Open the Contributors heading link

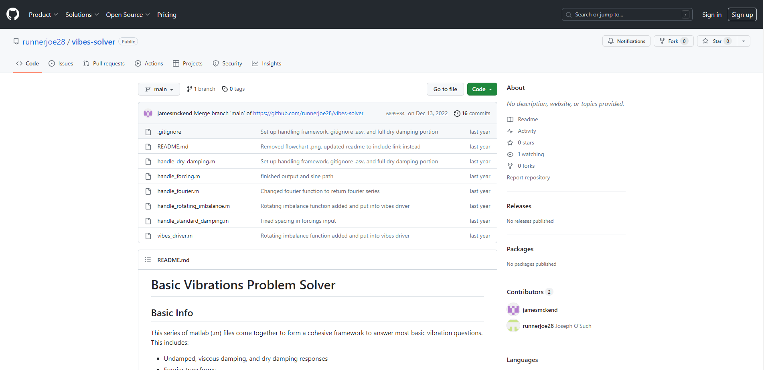[530, 292]
